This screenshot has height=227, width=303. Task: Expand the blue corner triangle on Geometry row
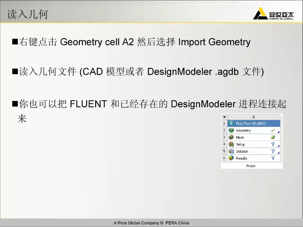pyautogui.click(x=279, y=132)
